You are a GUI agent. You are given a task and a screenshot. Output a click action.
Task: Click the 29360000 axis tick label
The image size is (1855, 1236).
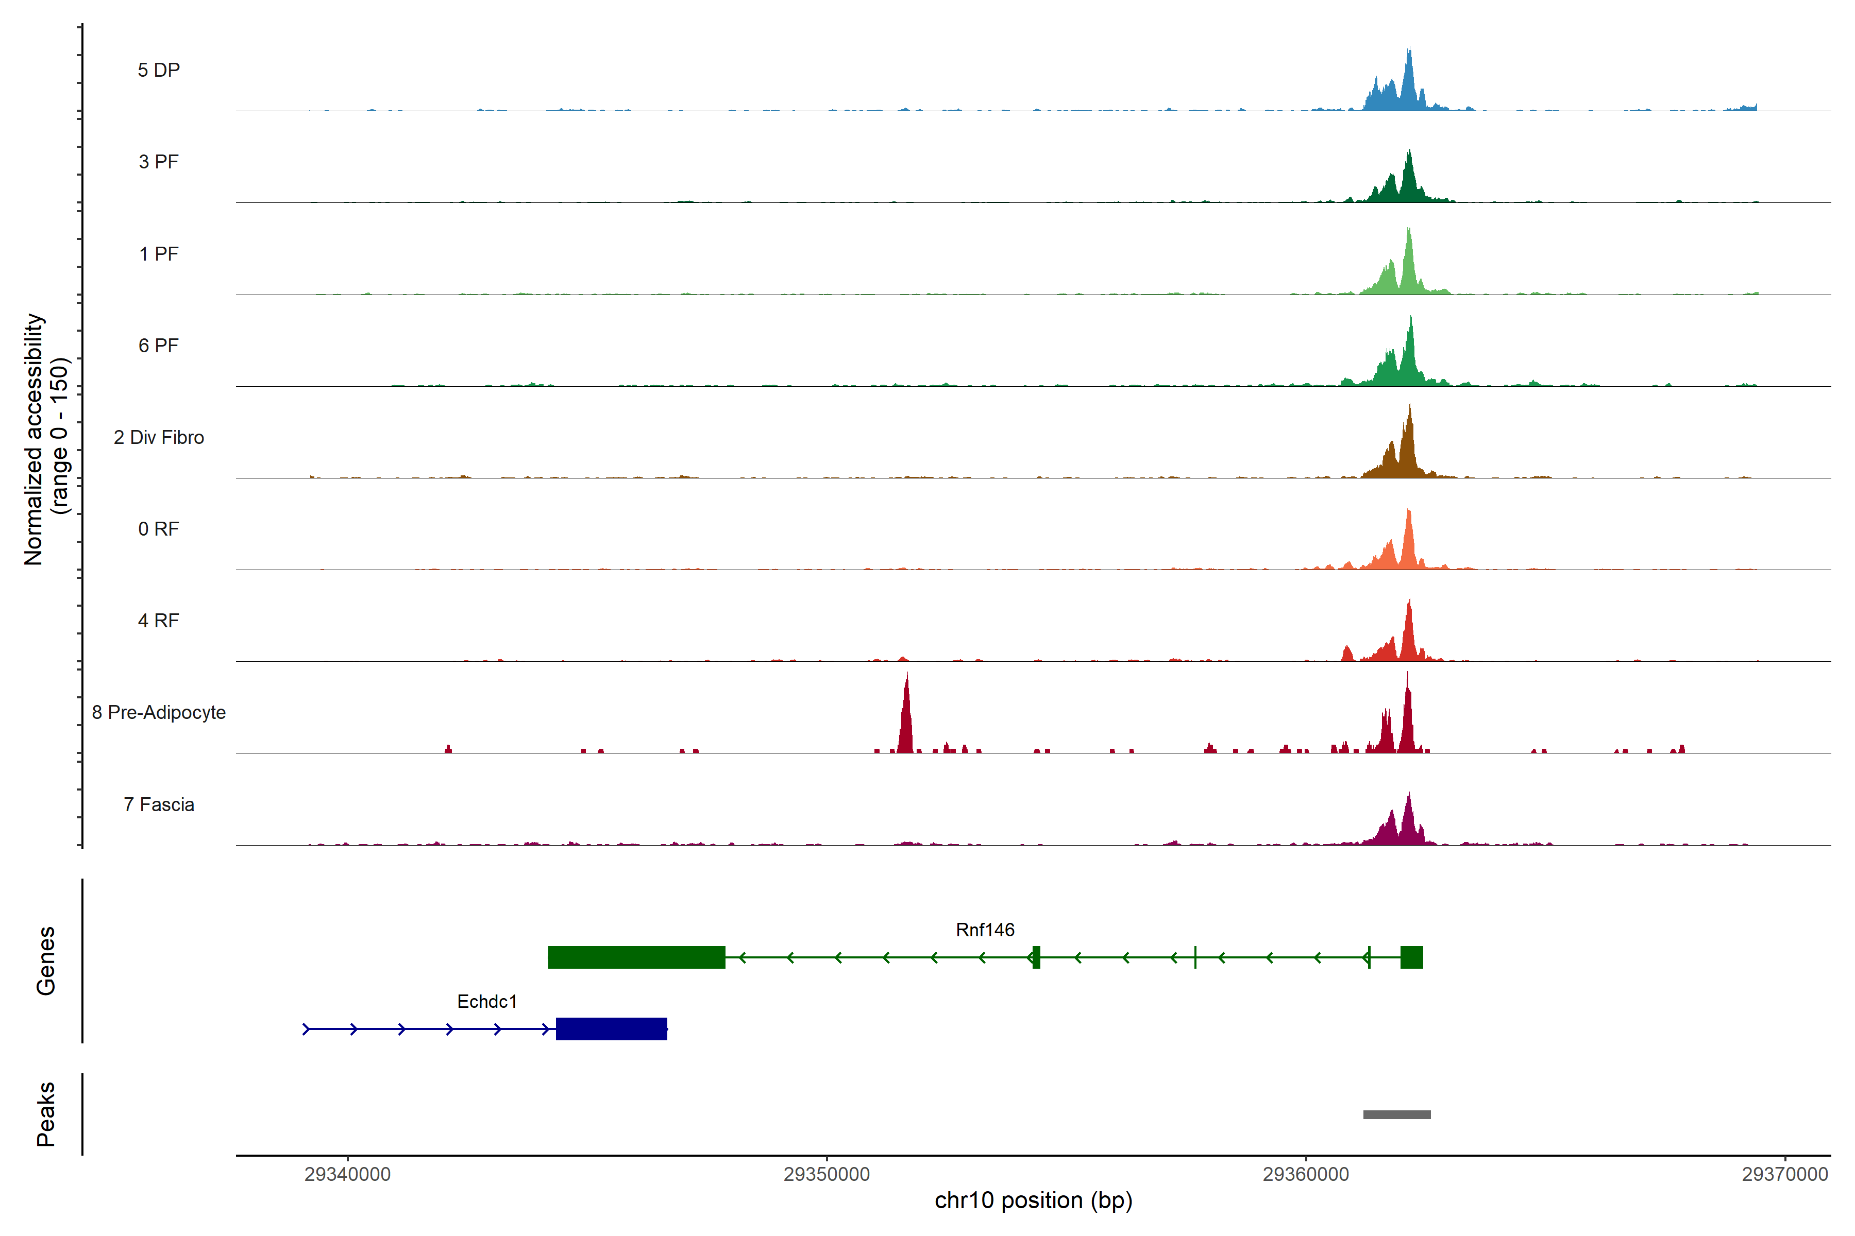pos(1305,1175)
